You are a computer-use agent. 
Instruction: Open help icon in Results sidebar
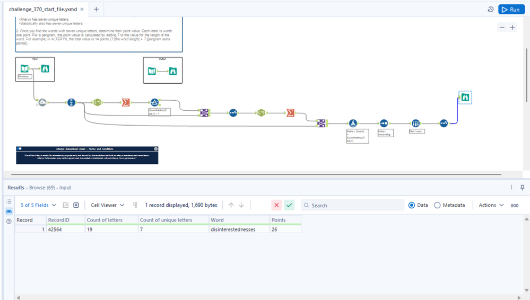[9, 221]
